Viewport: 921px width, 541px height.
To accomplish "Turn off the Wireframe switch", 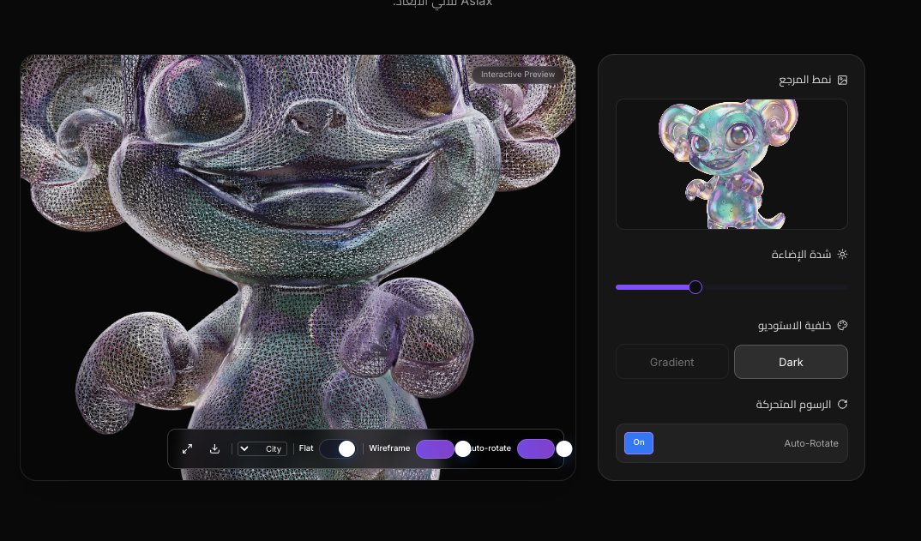I will (x=443, y=448).
